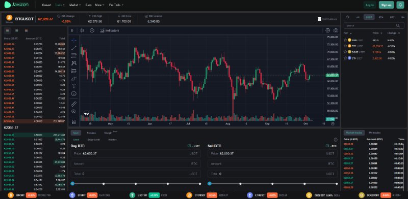Click the order form info icon
This screenshot has width=408, height=199.
[x=336, y=140]
